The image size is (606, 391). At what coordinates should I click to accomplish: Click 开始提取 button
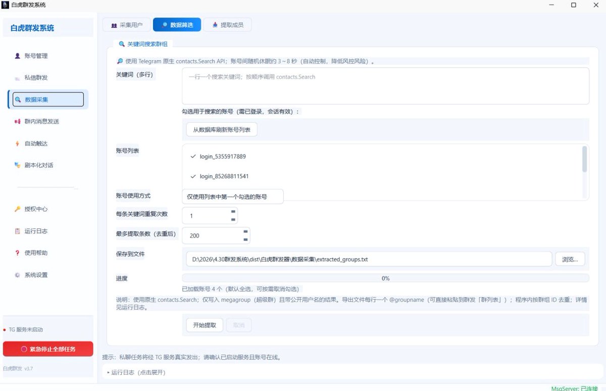pos(205,325)
